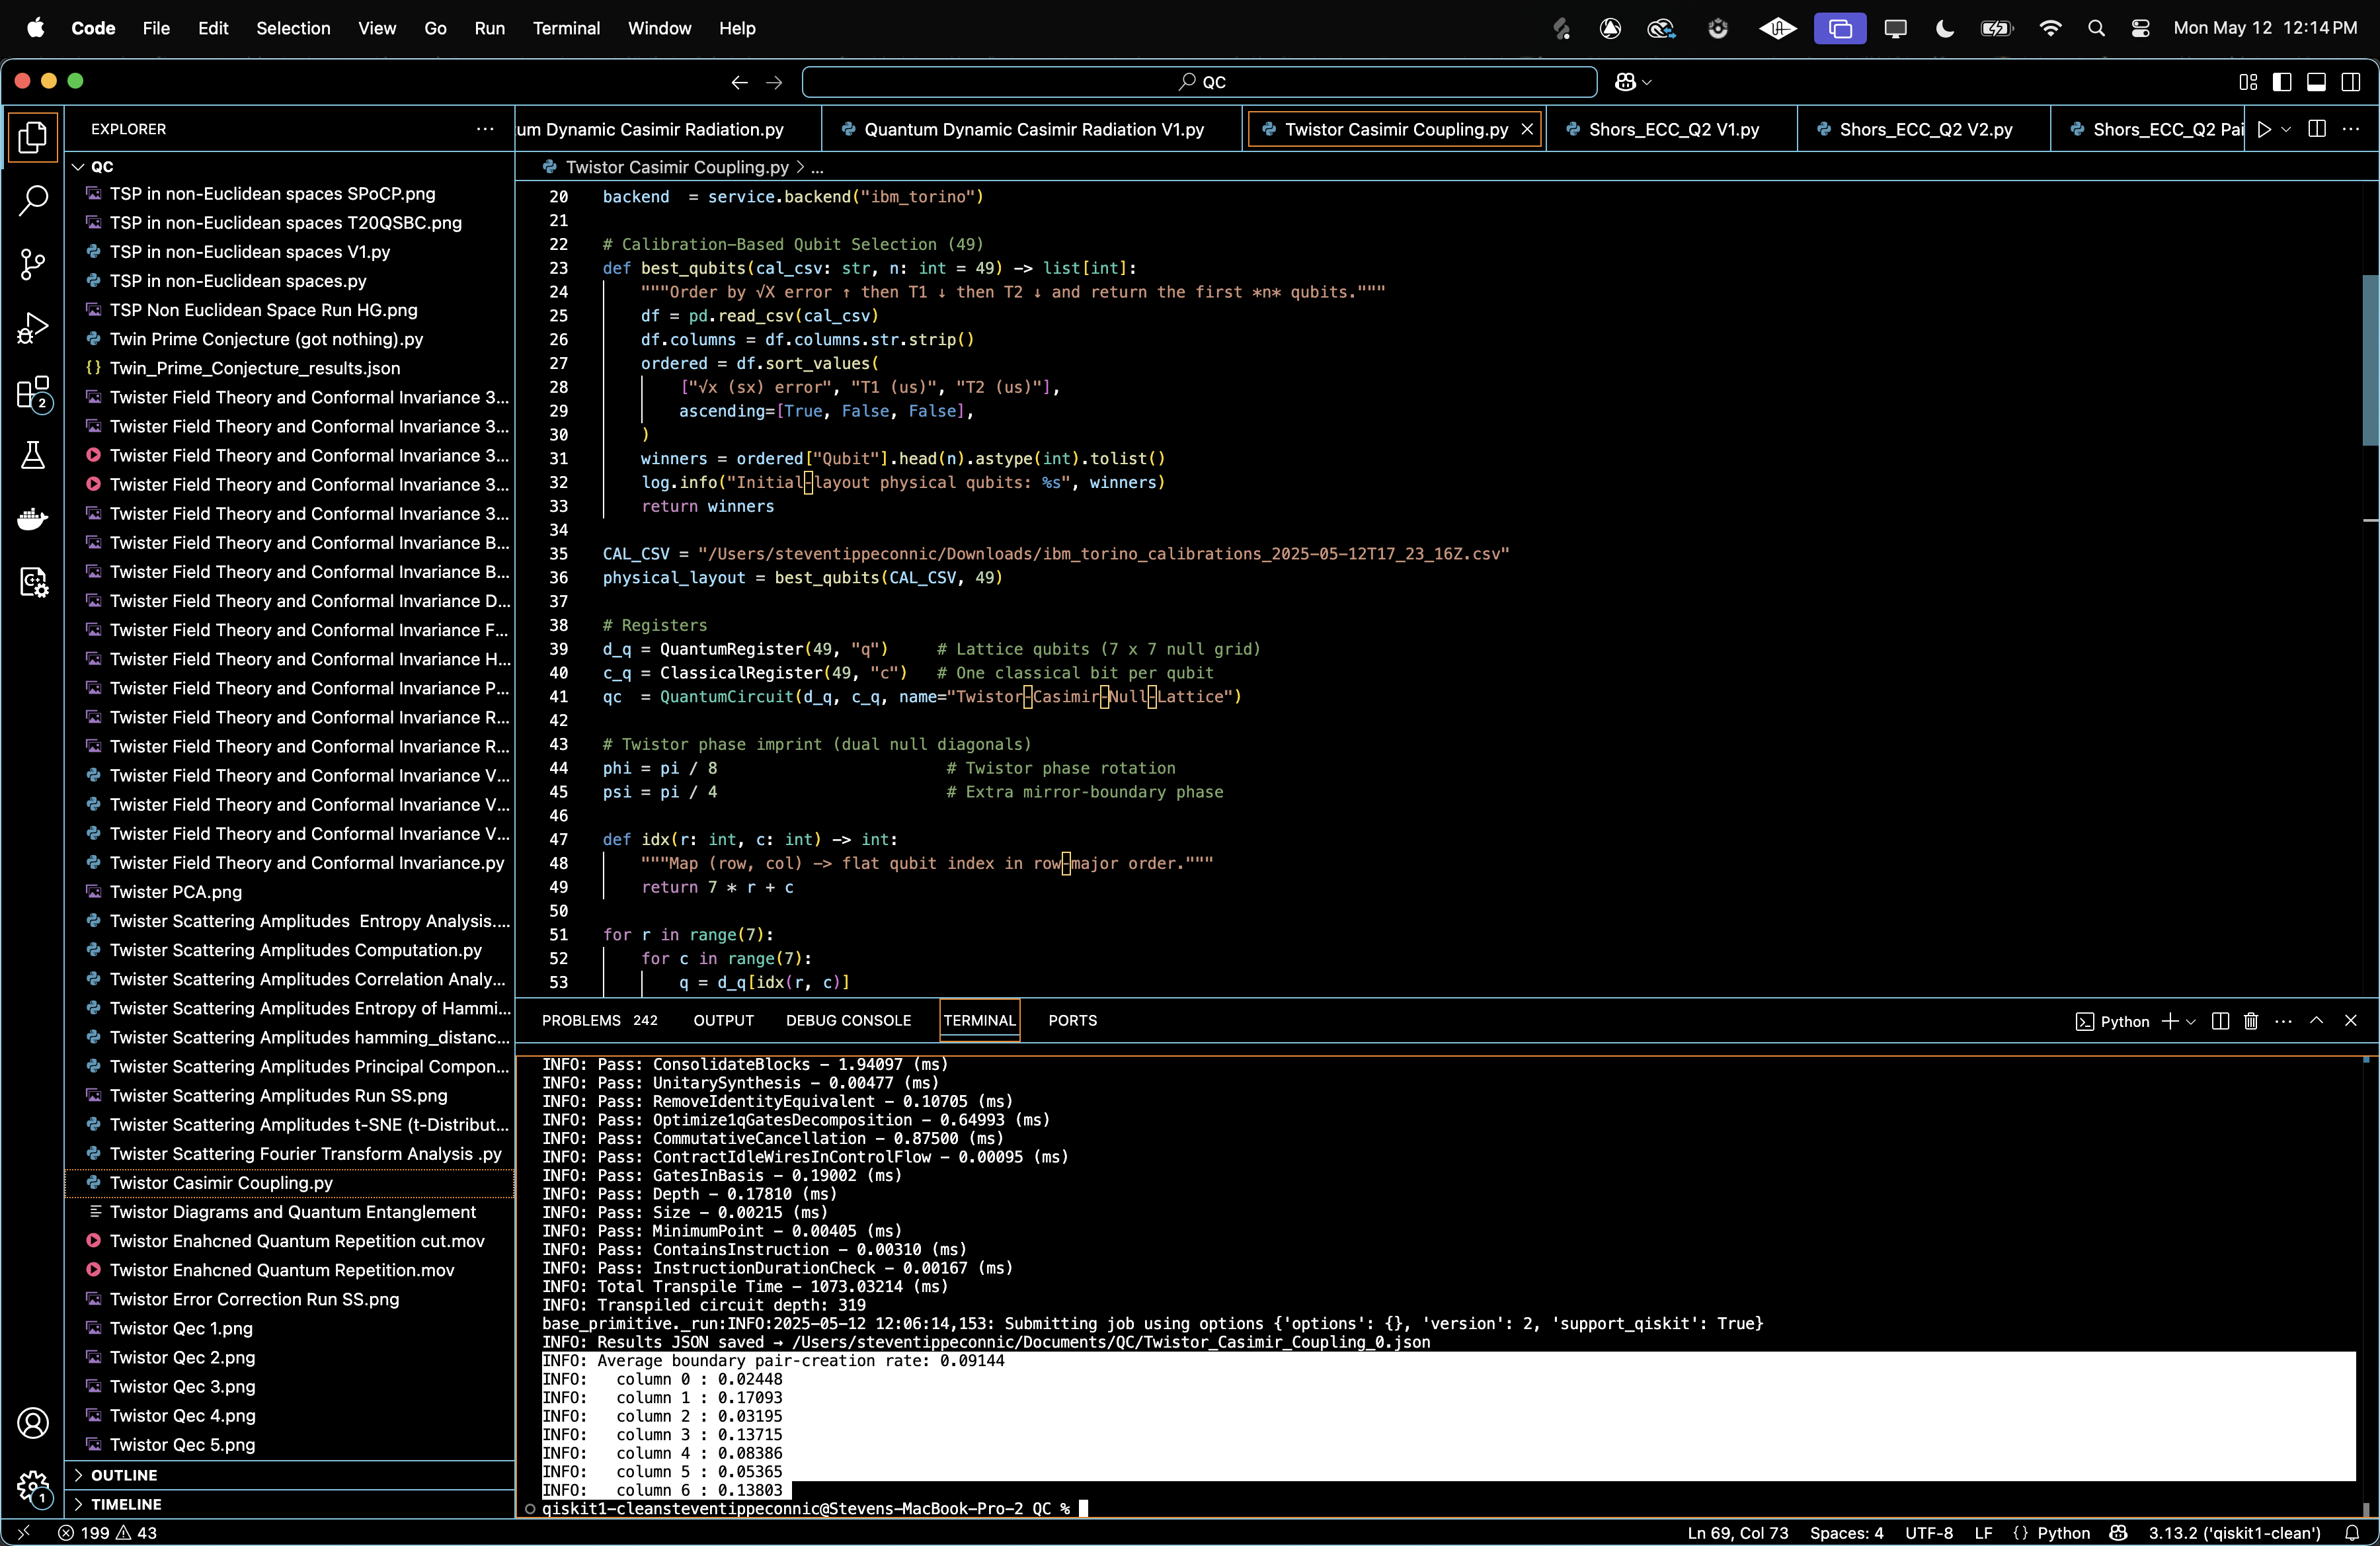The width and height of the screenshot is (2380, 1546).
Task: Click the QC command center search field
Action: 1200,82
